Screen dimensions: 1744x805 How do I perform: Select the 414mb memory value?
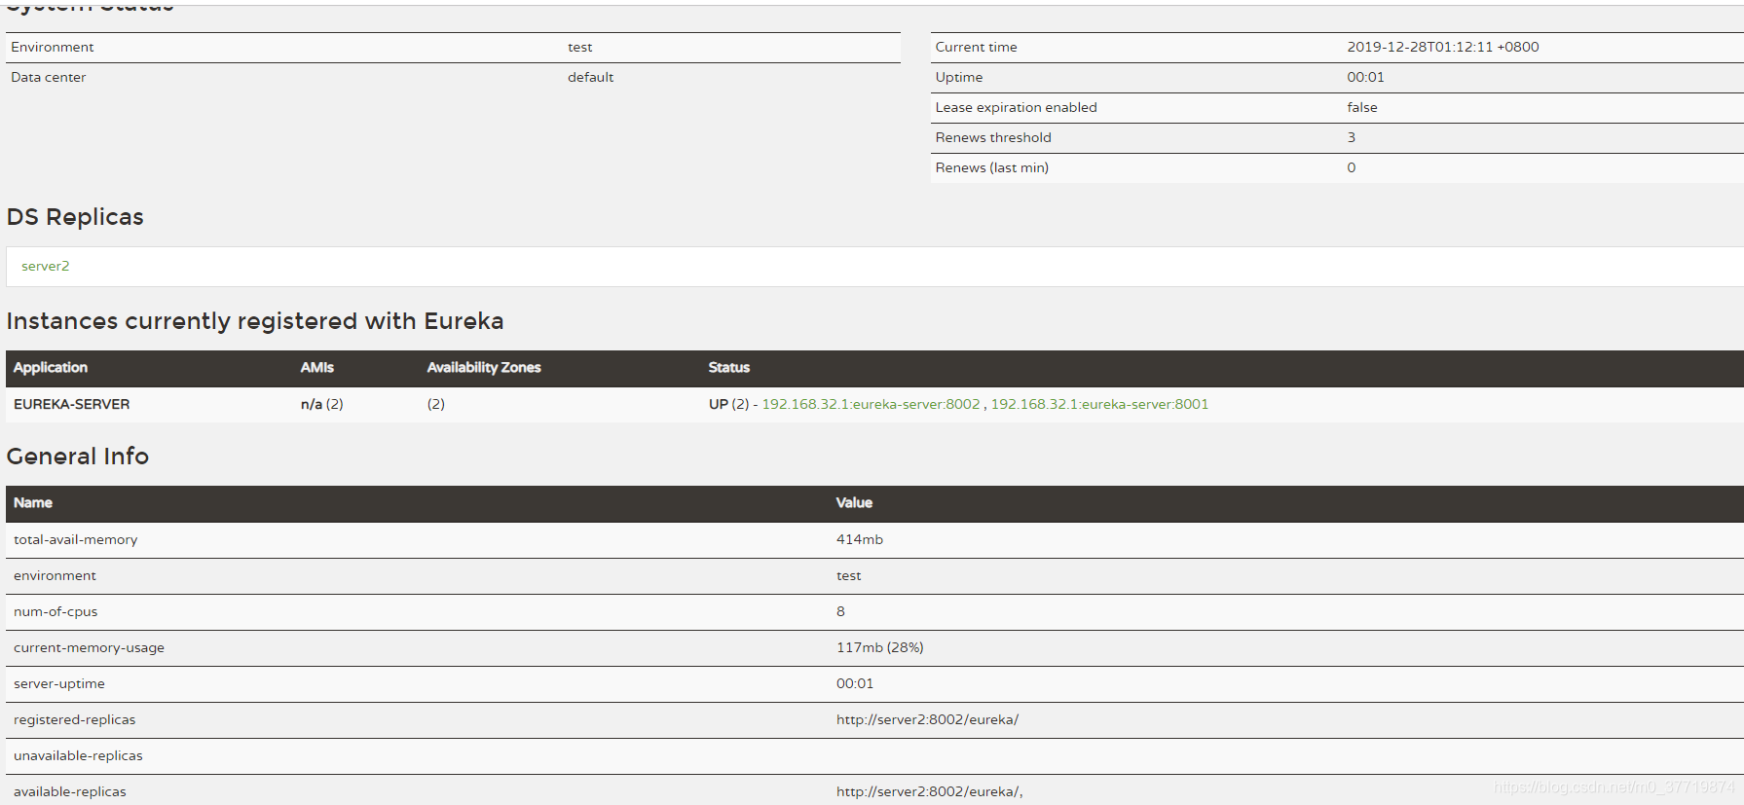click(x=860, y=539)
